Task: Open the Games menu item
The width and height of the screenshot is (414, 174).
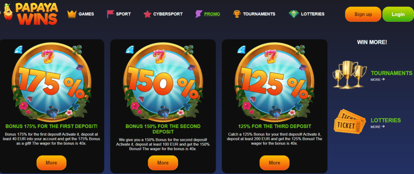Action: point(86,14)
